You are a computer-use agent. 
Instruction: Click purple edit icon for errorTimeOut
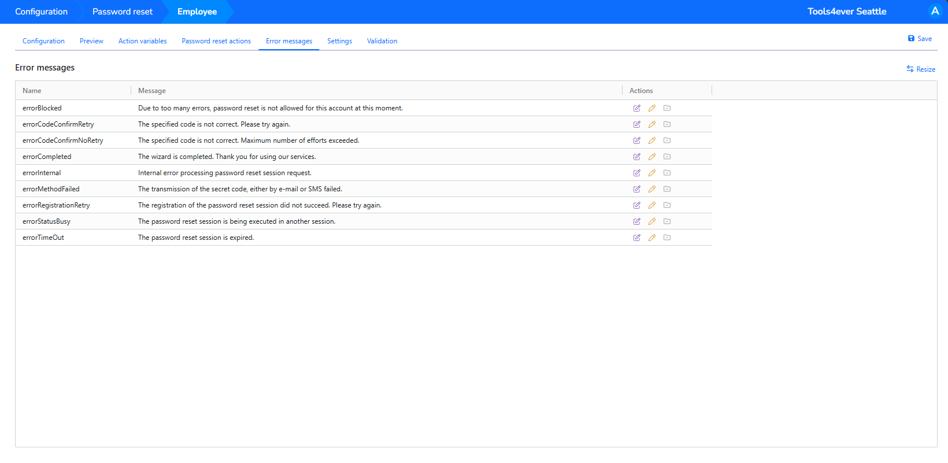[636, 238]
